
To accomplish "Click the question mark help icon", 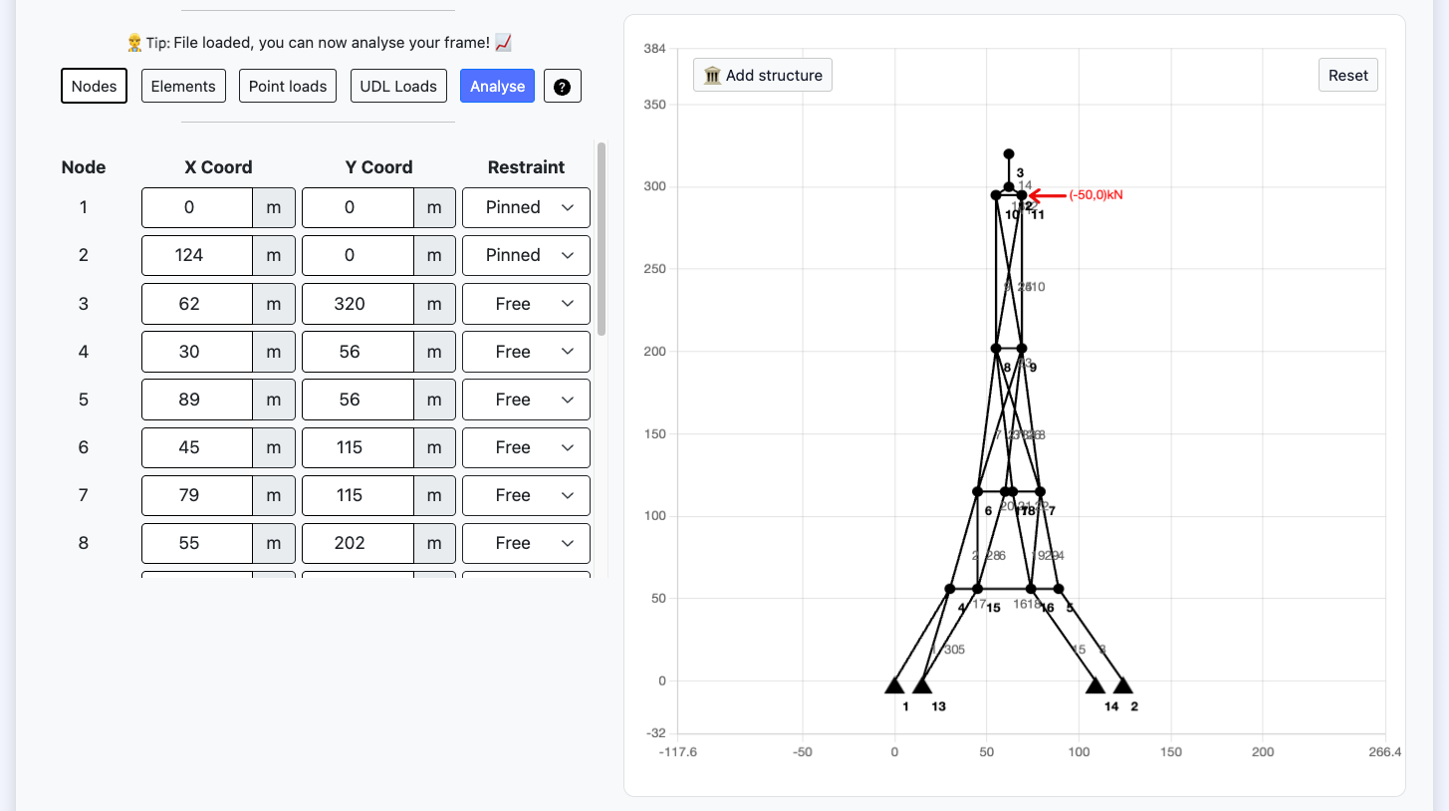I will [562, 87].
